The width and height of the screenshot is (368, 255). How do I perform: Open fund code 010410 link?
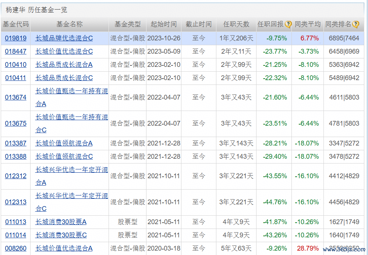(x=16, y=65)
